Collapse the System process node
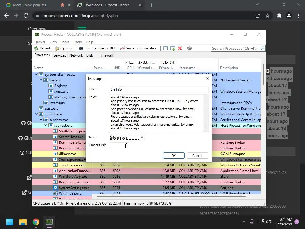 click(41, 80)
